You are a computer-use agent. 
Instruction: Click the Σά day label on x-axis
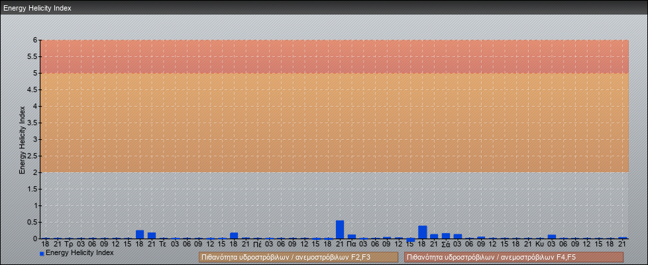446,244
